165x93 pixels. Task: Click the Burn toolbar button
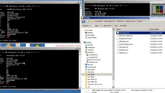pyautogui.click(x=116, y=26)
